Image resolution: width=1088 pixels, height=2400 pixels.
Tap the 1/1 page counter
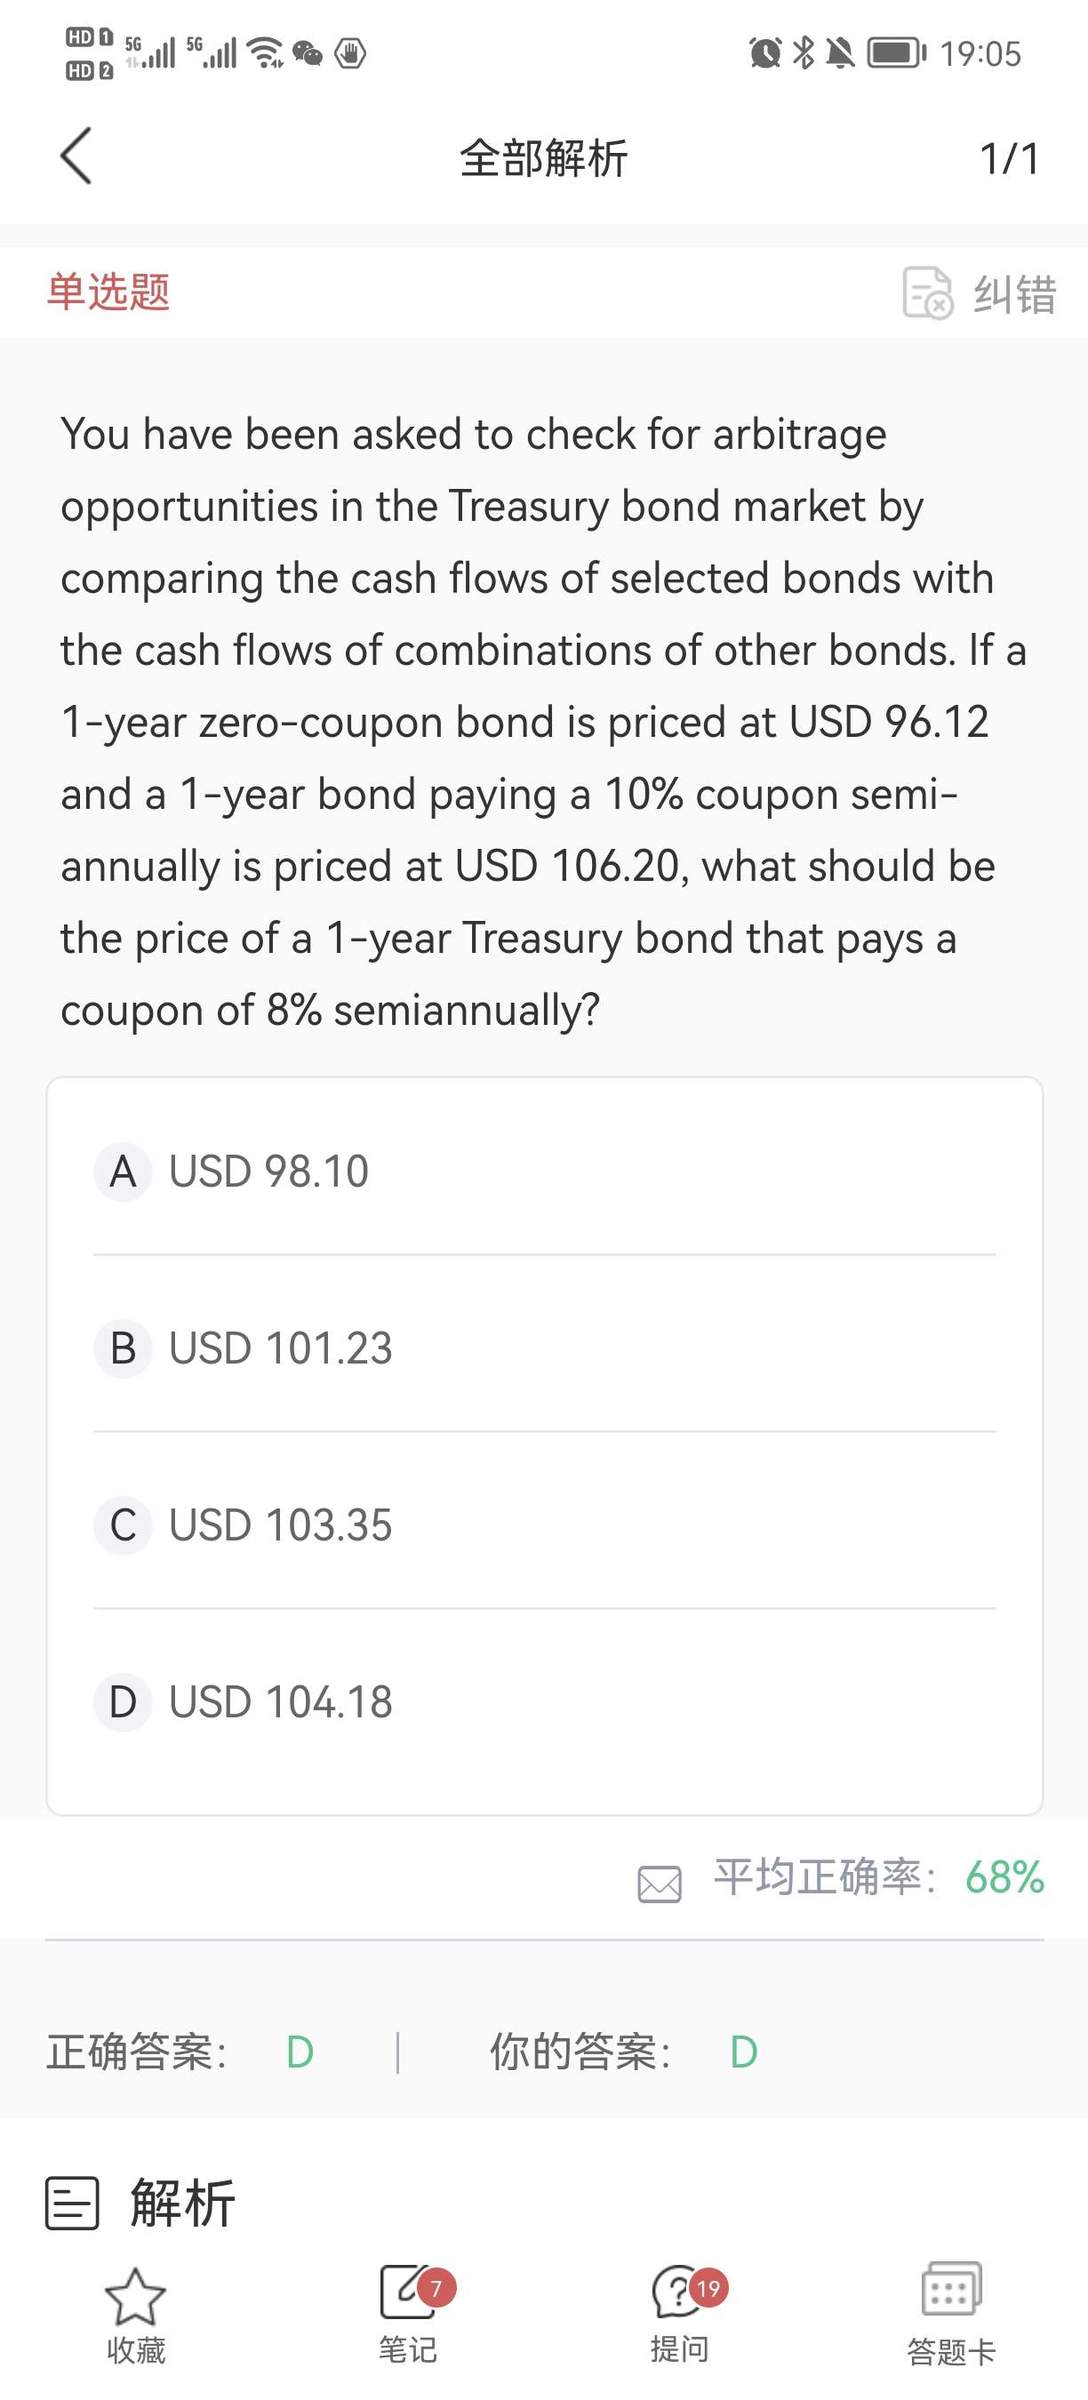[x=1009, y=158]
